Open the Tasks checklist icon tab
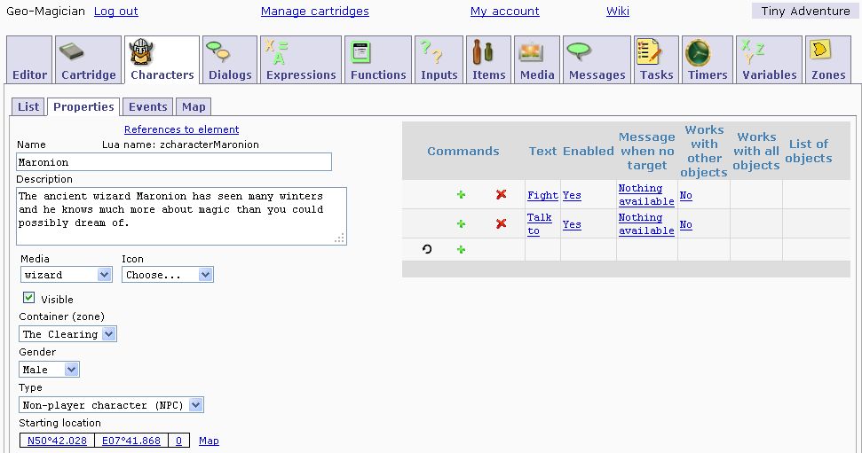This screenshot has height=453, width=862. [x=656, y=60]
